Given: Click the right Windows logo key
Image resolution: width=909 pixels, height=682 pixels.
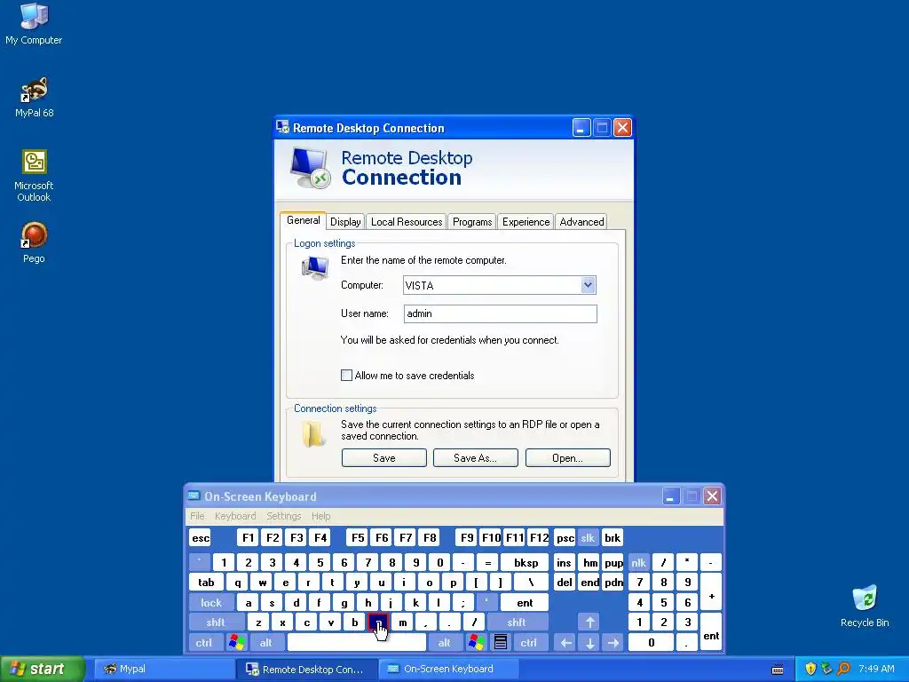Looking at the screenshot, I should coord(477,643).
